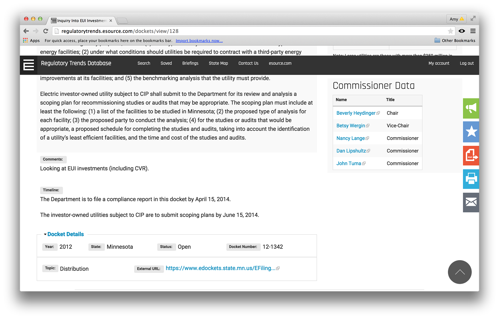Image resolution: width=499 pixels, height=319 pixels.
Task: Click the printer icon on the sidebar
Action: point(471,179)
